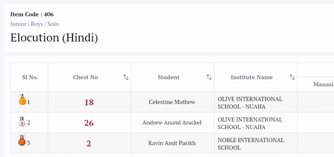The width and height of the screenshot is (334, 157).
Task: Click the Institute Name header label
Action: (x=251, y=77)
